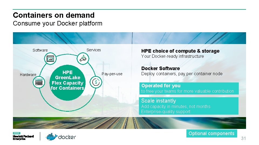
Task: Click the Software dashboard icon
Action: [x=50, y=59]
